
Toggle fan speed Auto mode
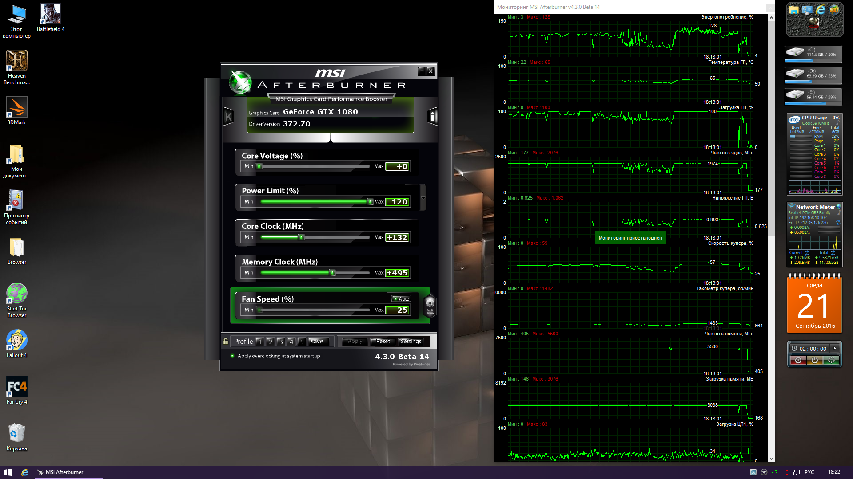pyautogui.click(x=401, y=299)
